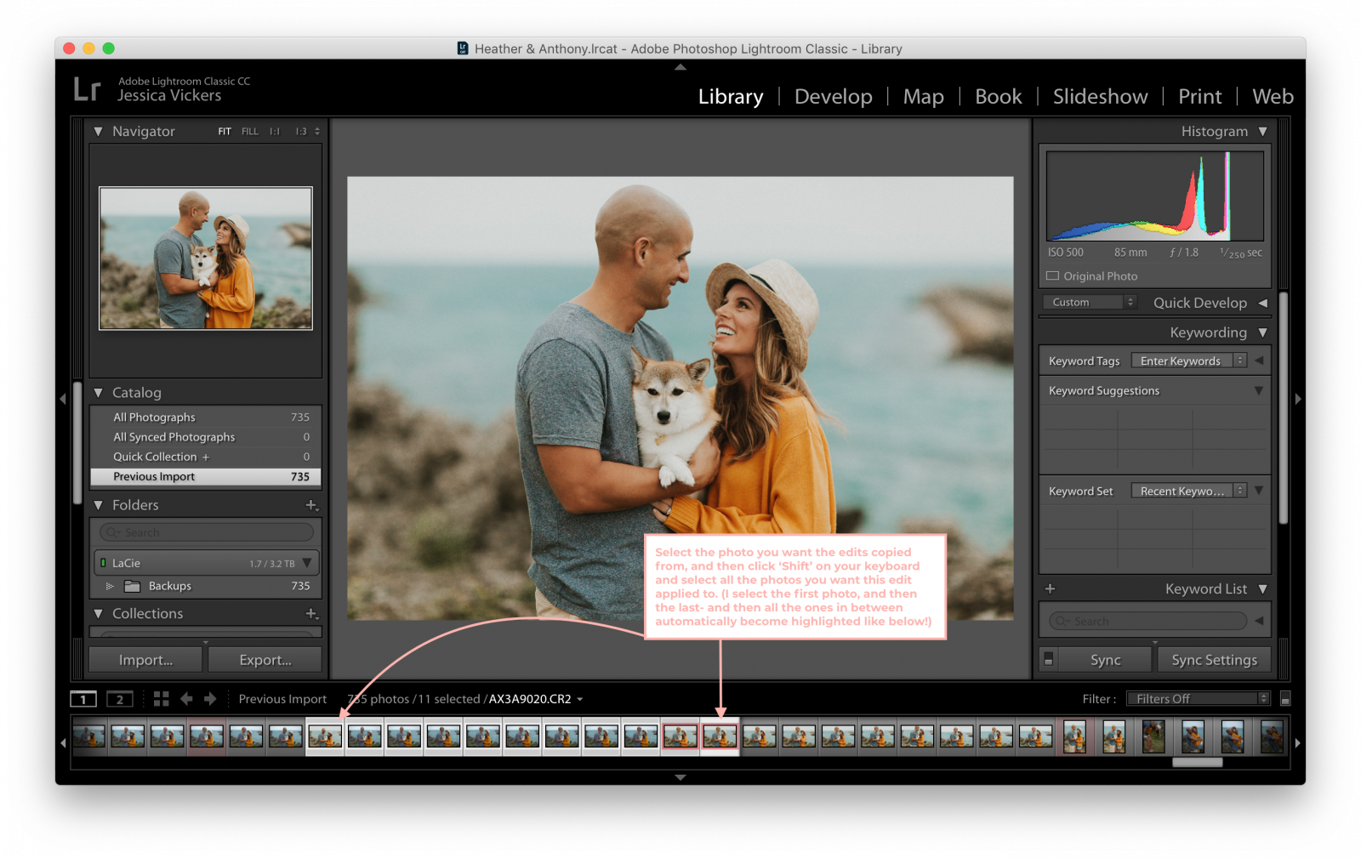Image resolution: width=1361 pixels, height=858 pixels.
Task: Click the plus icon beside Keyword List
Action: [1050, 588]
